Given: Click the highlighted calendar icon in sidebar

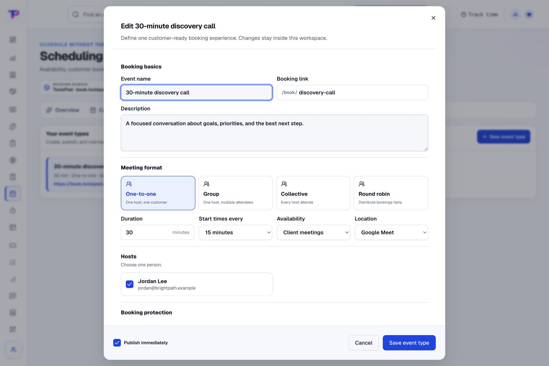Looking at the screenshot, I should pyautogui.click(x=13, y=194).
